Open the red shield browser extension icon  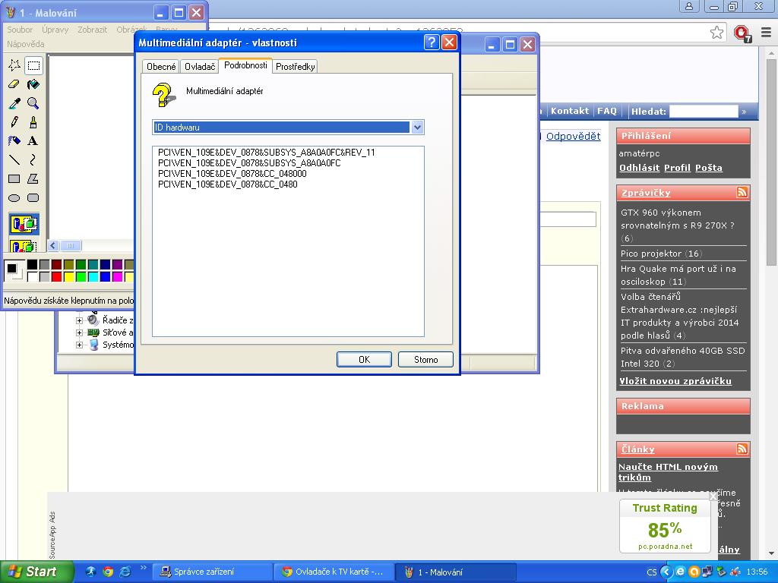click(x=742, y=33)
